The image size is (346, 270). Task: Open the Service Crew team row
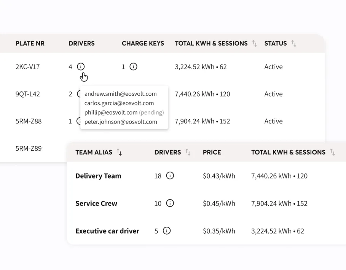pos(96,203)
